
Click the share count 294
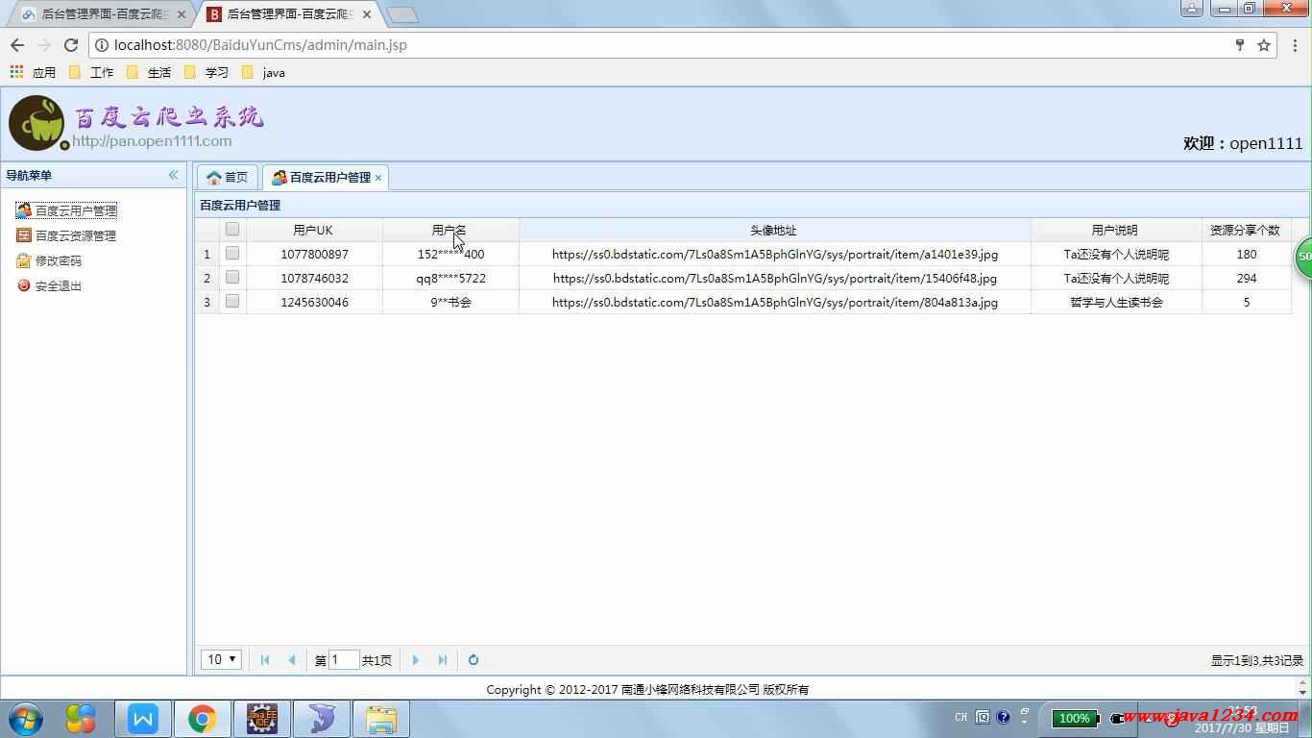[1246, 279]
